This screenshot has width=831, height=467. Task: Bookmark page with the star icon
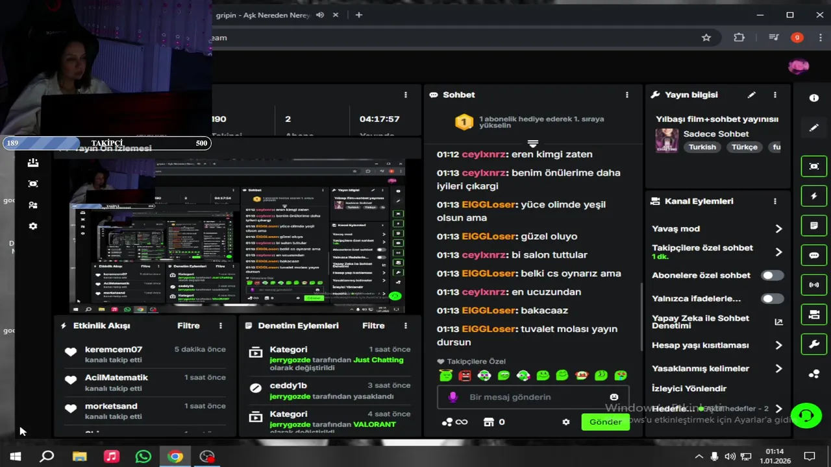point(706,38)
